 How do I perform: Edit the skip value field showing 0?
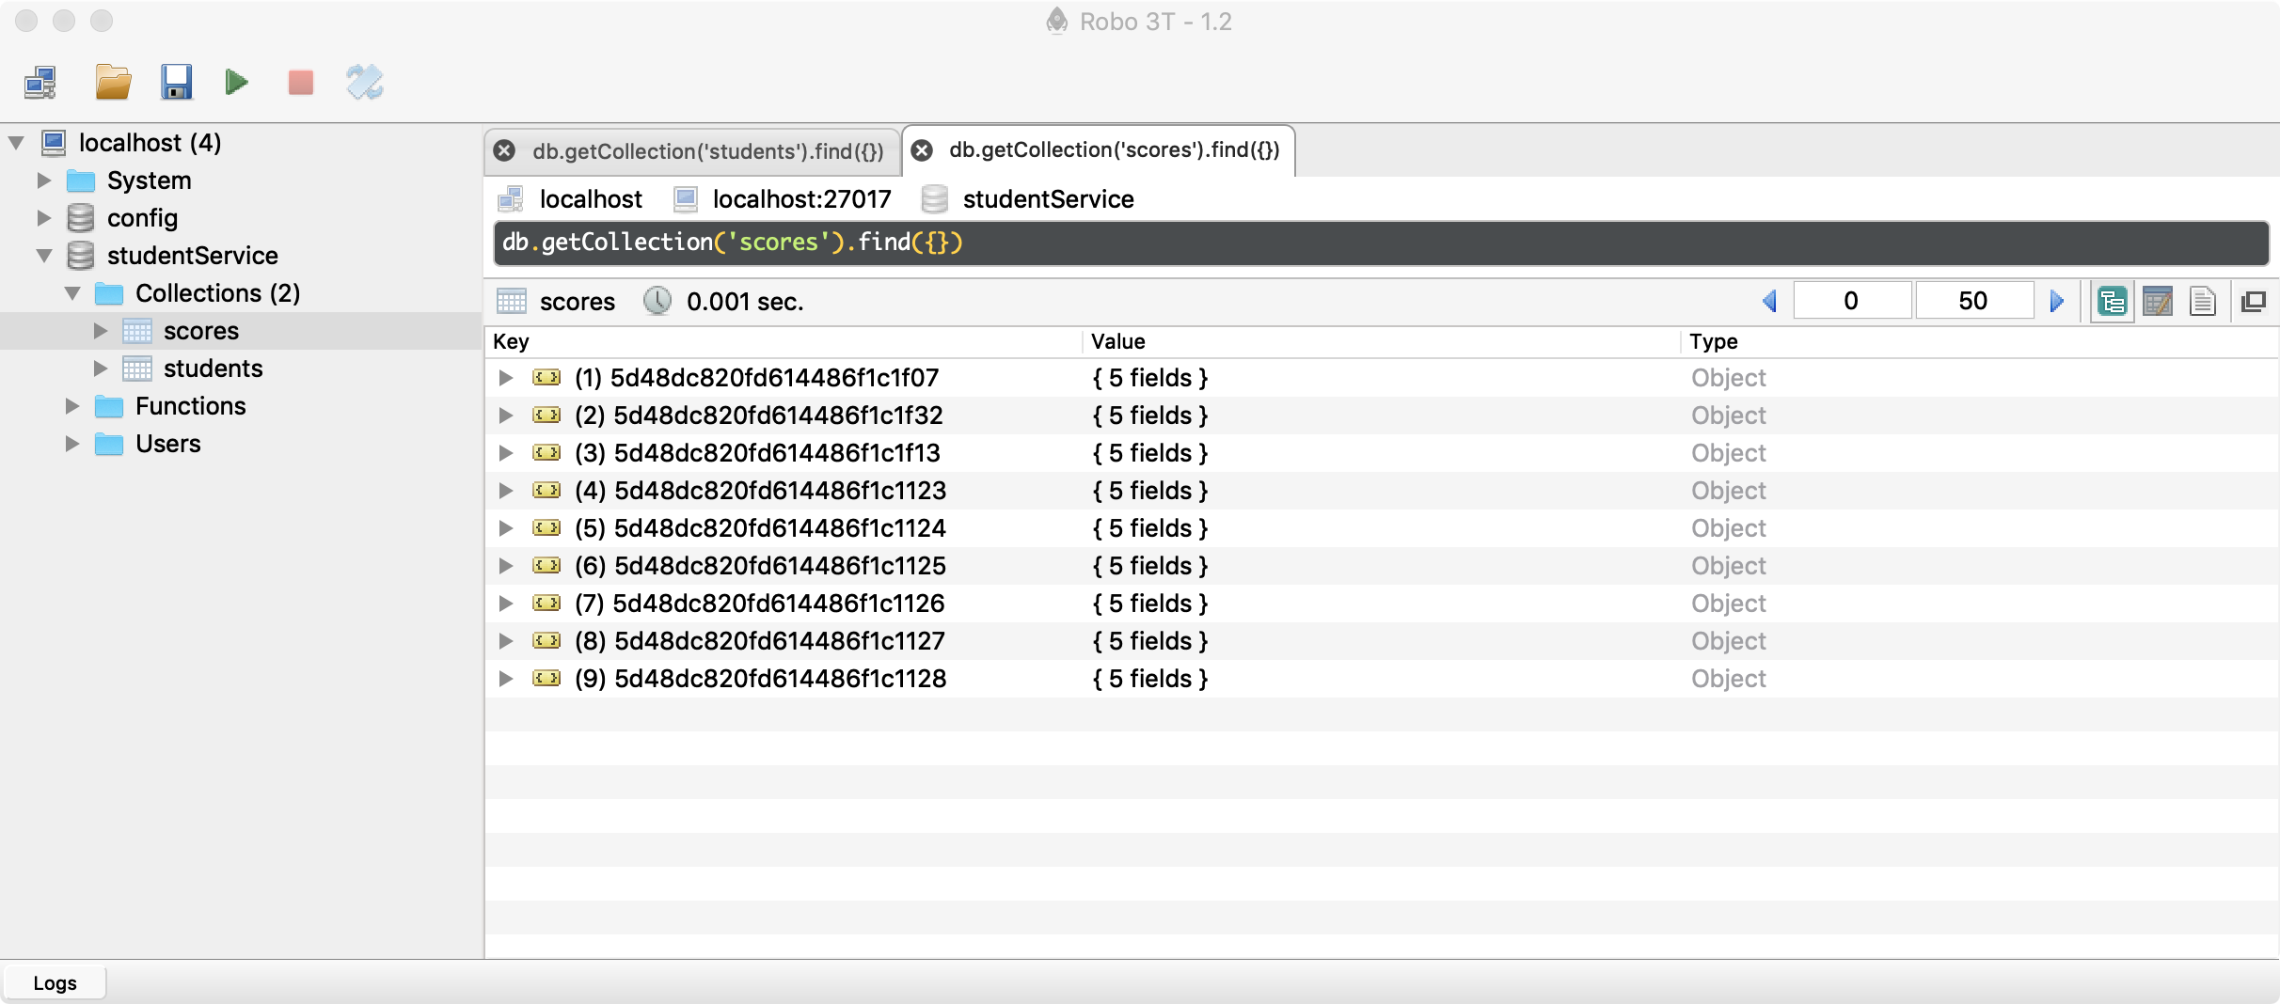pos(1851,301)
